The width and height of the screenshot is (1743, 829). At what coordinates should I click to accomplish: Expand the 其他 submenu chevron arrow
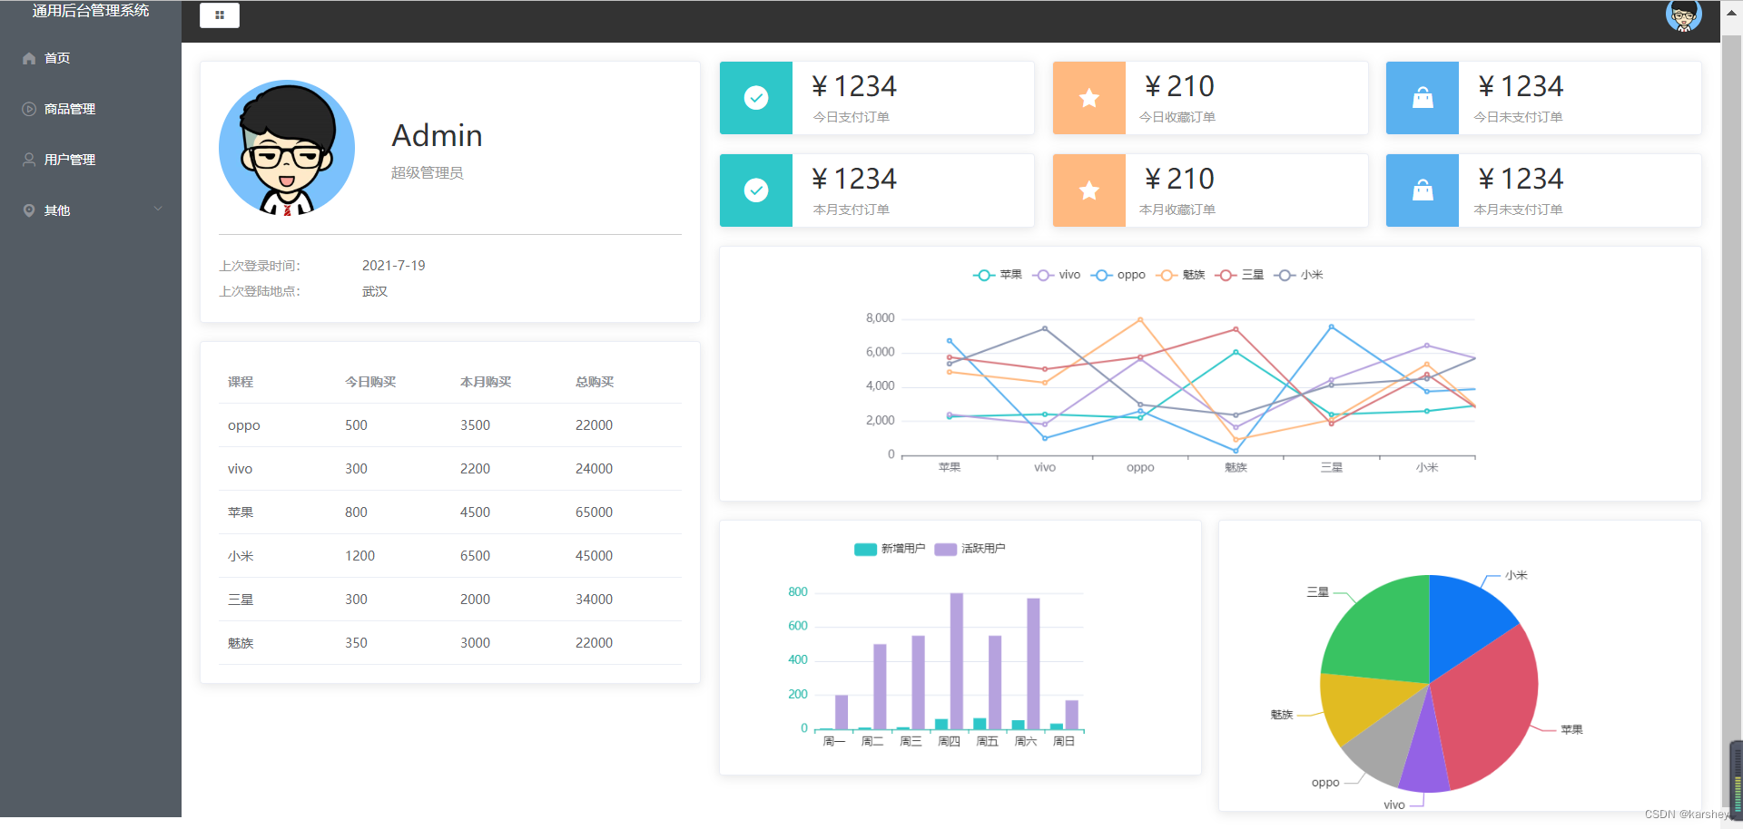[x=158, y=210]
